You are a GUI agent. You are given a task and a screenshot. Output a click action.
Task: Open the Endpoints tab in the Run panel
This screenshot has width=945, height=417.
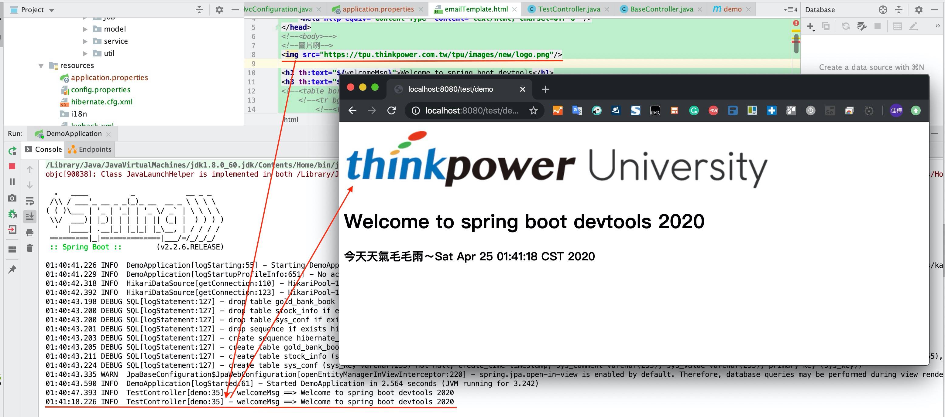pyautogui.click(x=90, y=149)
